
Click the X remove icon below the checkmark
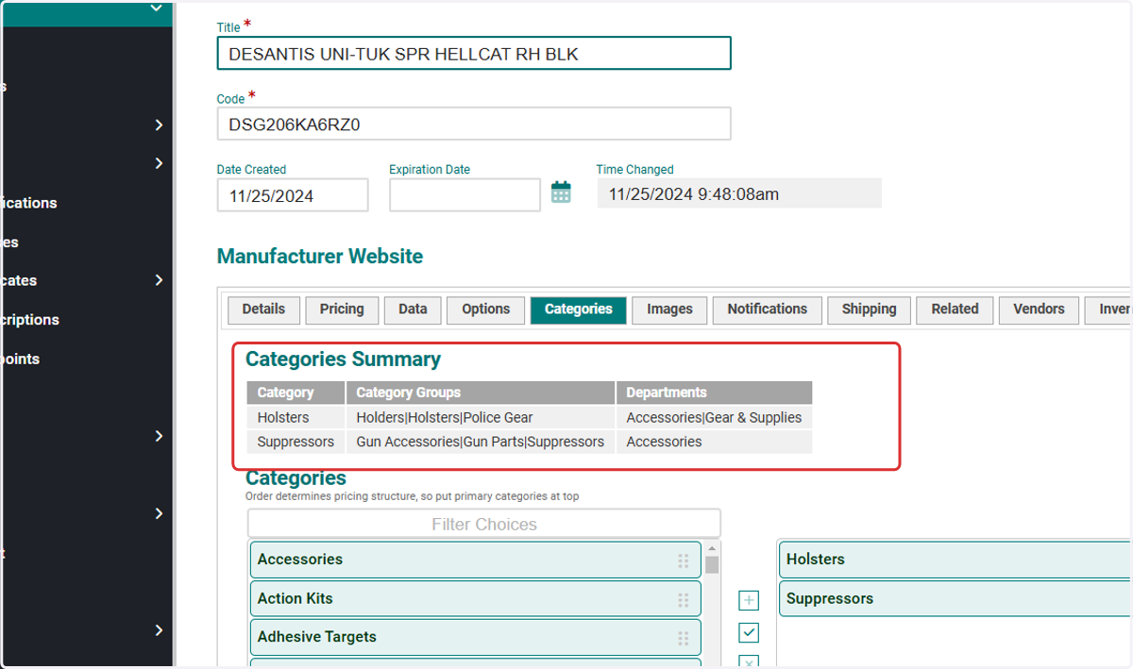tap(749, 662)
